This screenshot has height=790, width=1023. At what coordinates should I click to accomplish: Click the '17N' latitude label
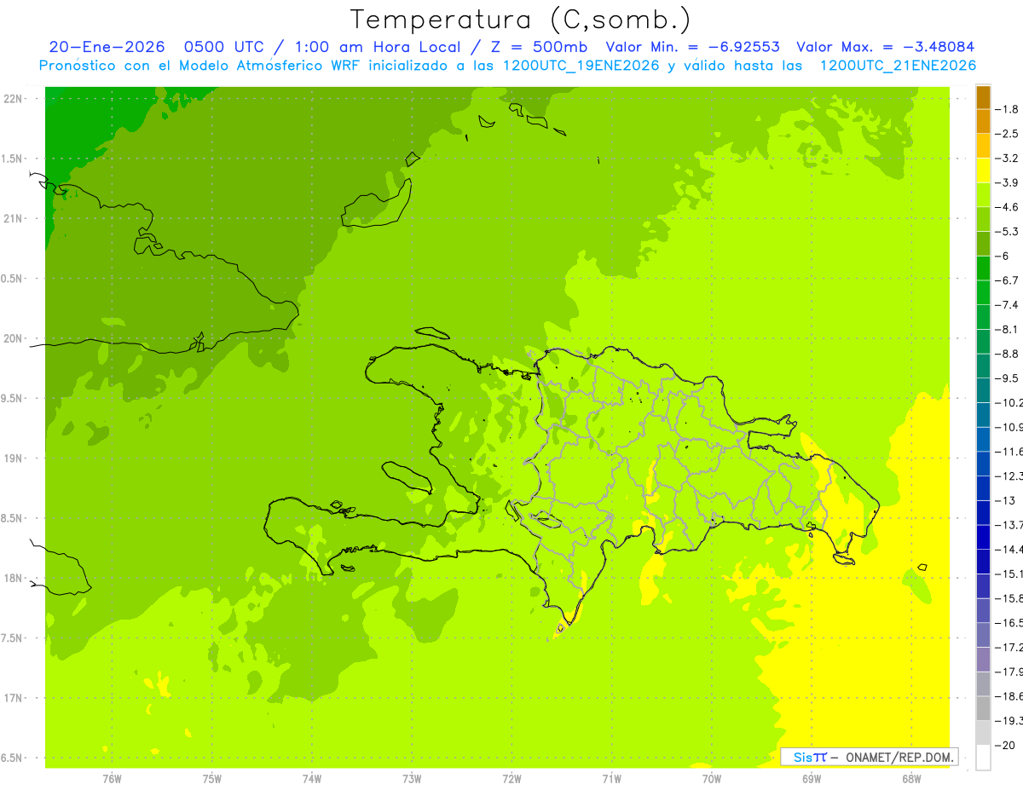pyautogui.click(x=14, y=698)
